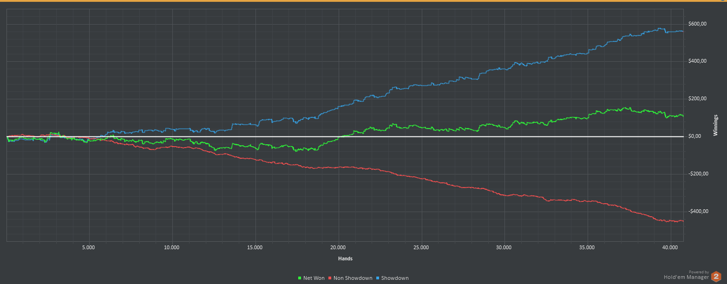Click the $600,00 axis value

tap(697, 24)
